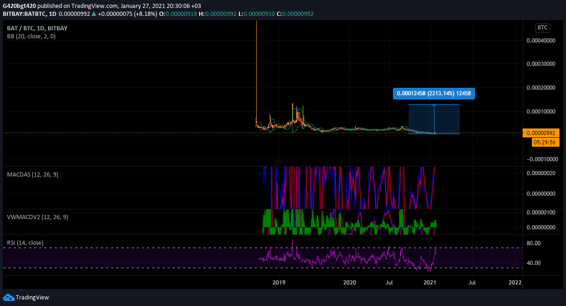
Task: Click the 0.00000100 VWMACDV2 axis label
Action: [x=541, y=213]
